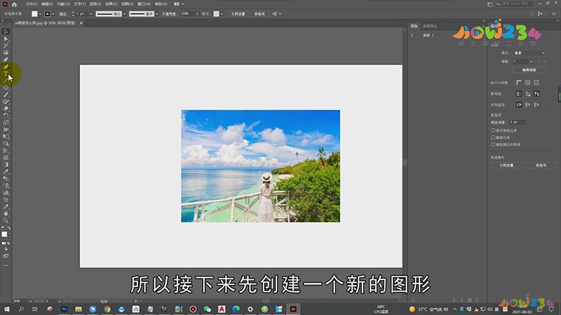561x315 pixels.
Task: Select the Hand tool
Action: (x=6, y=213)
